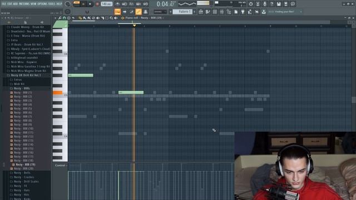Toggle the metronome icon
The image size is (356, 200).
pos(117,4)
